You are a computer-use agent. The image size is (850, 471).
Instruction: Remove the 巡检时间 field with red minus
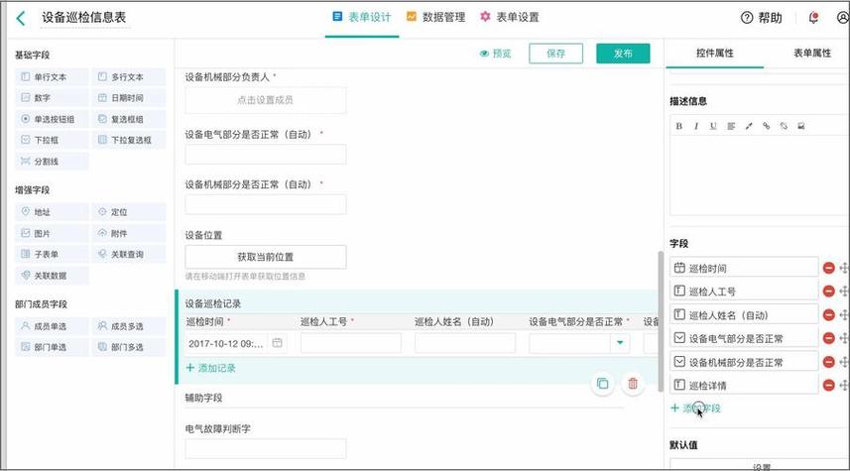click(828, 268)
